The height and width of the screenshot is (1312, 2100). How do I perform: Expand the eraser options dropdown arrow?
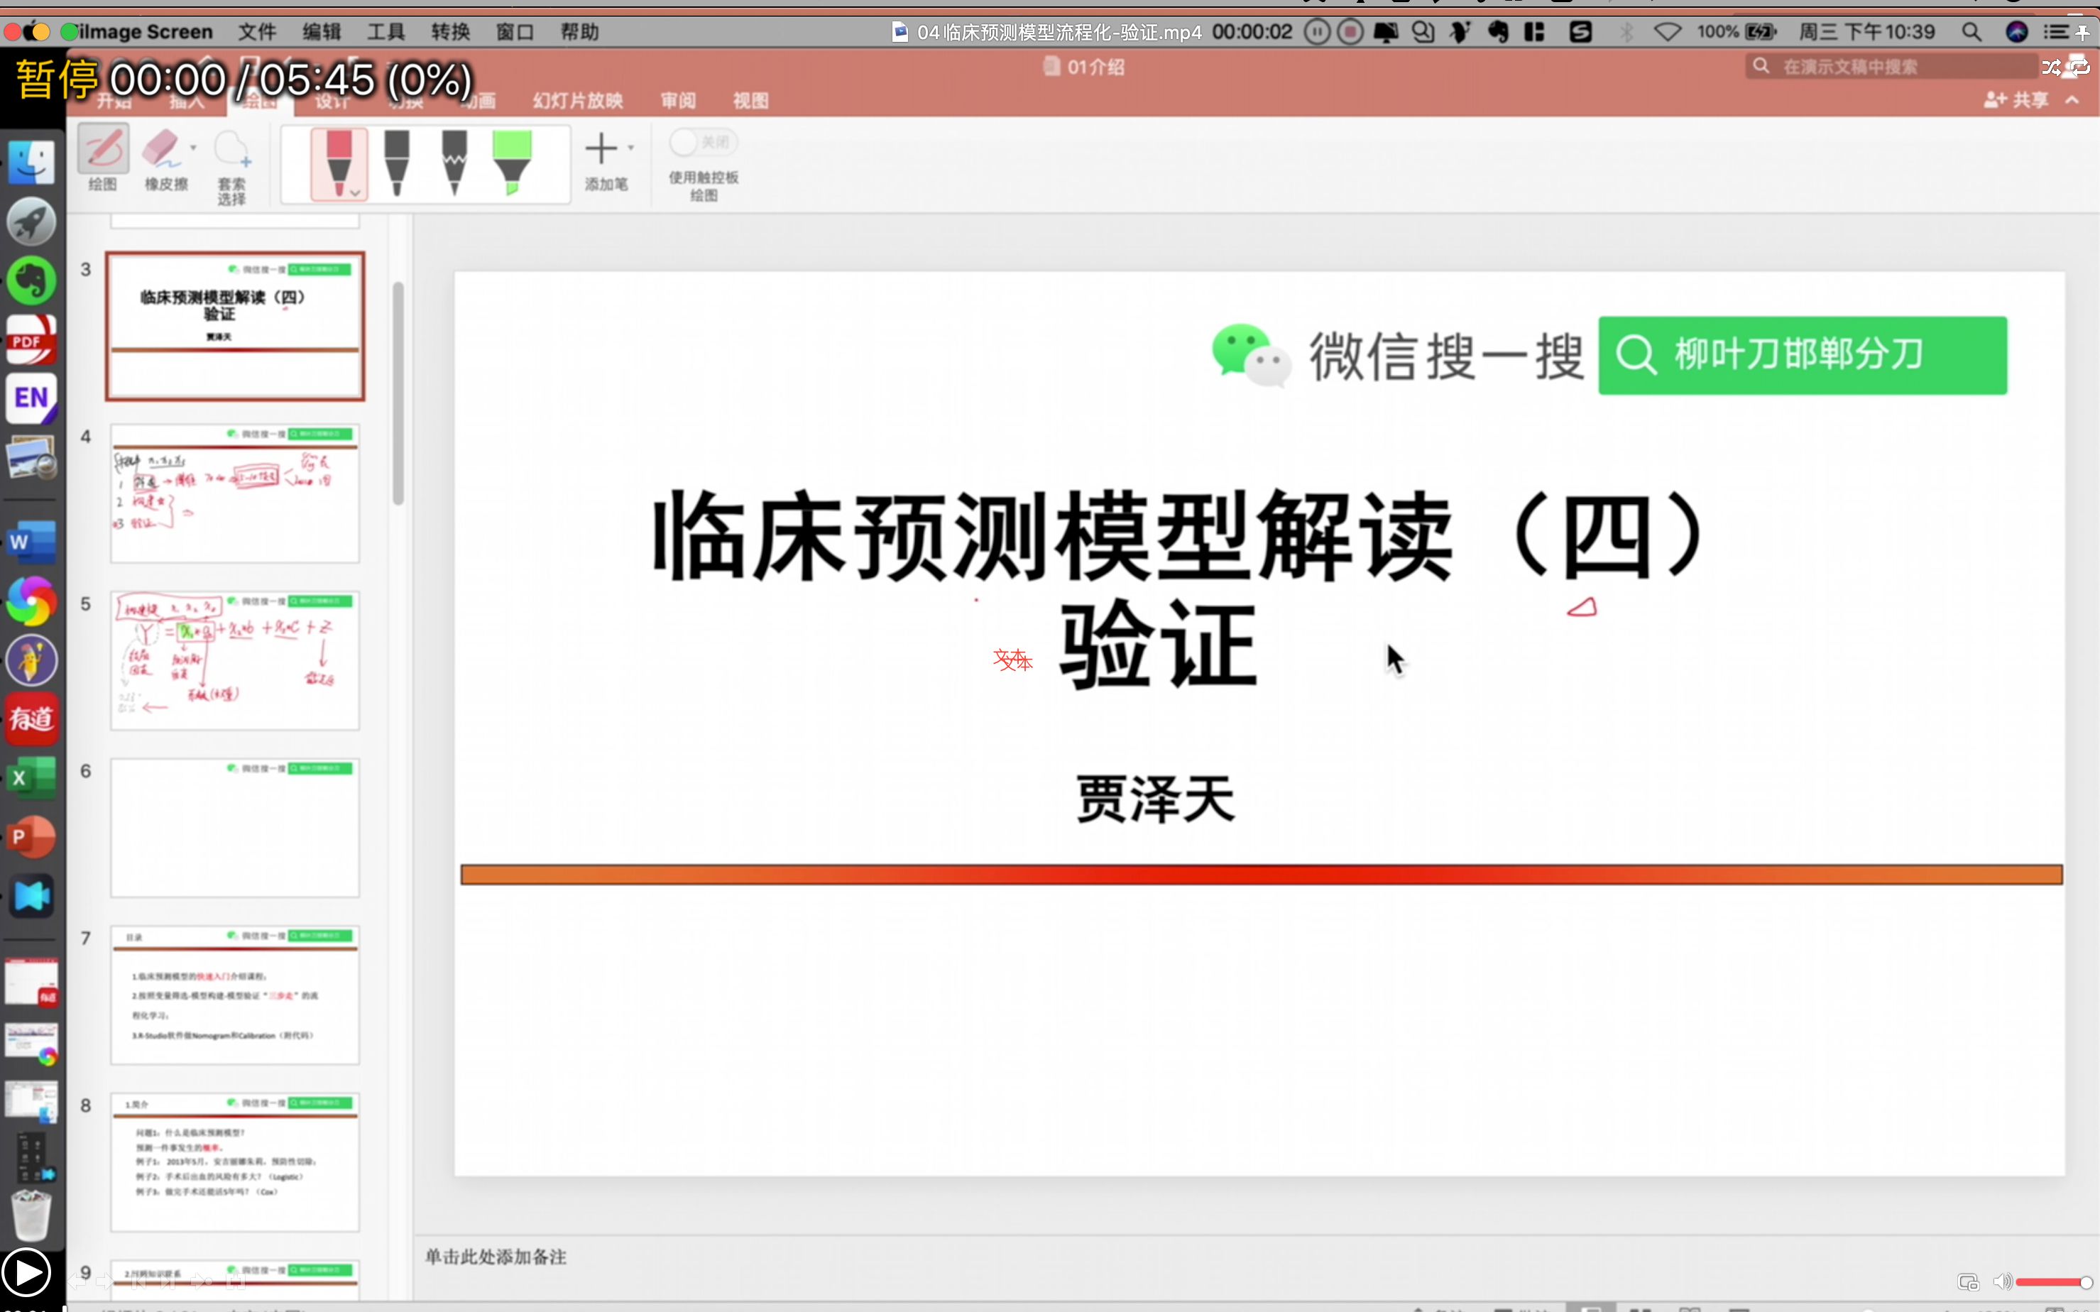pyautogui.click(x=194, y=148)
